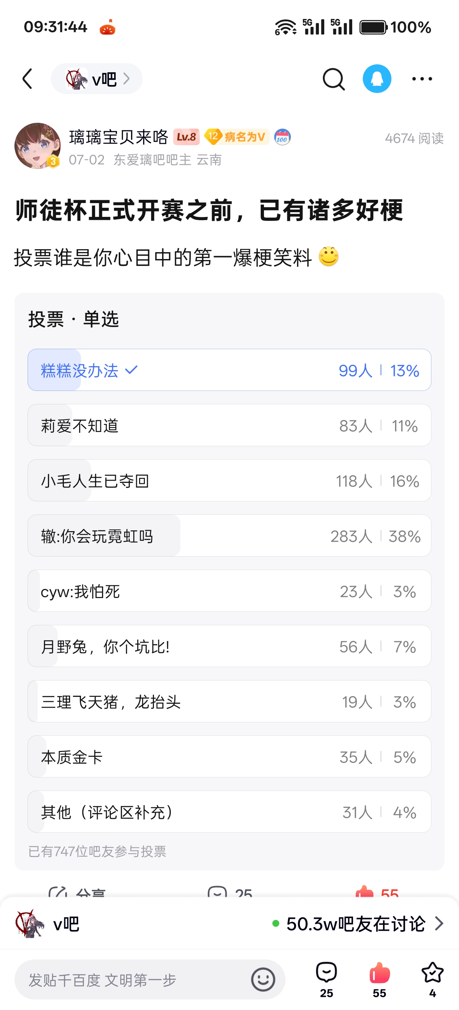Select poll option 莉爱不知道
459x1010 pixels.
[229, 425]
